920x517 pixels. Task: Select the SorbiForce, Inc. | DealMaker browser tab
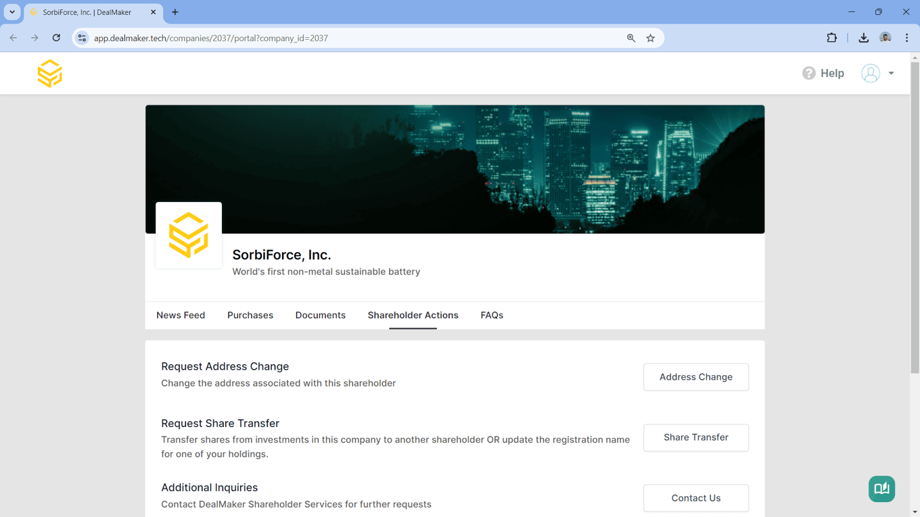(x=93, y=12)
